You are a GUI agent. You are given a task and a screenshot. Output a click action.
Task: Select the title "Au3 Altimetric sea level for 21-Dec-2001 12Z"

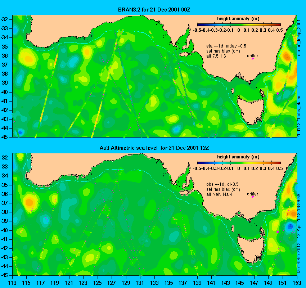[x=154, y=148]
